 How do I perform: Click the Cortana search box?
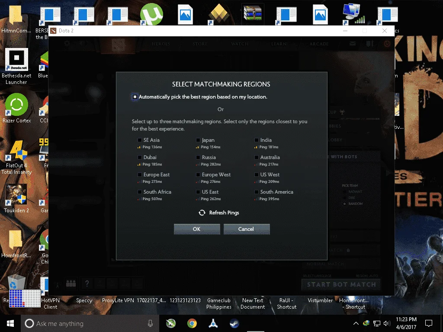(x=90, y=323)
